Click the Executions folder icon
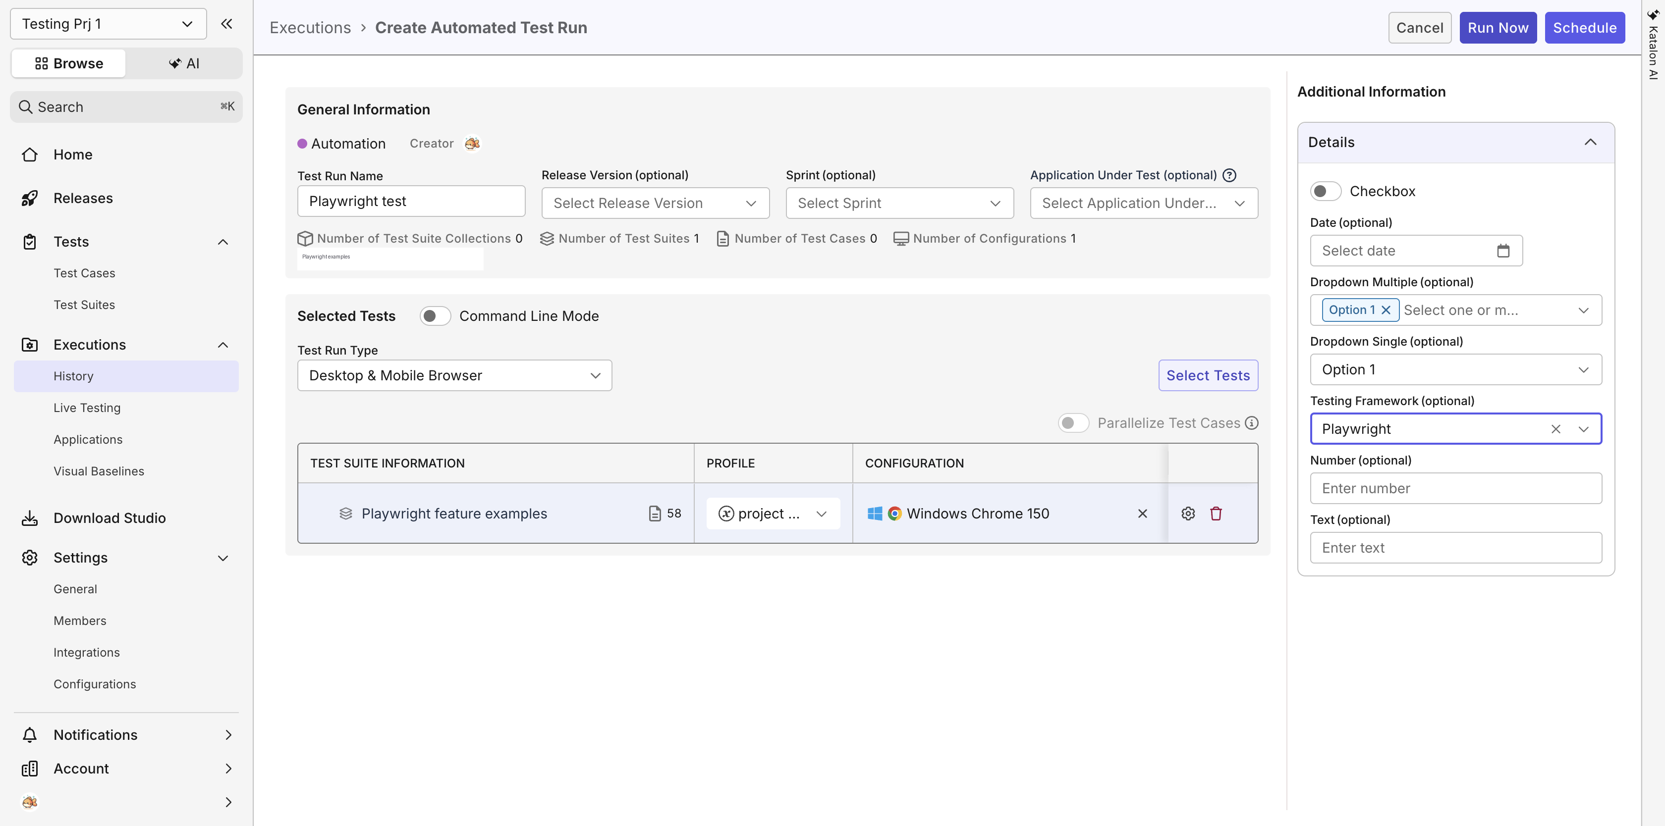The height and width of the screenshot is (826, 1665). [x=30, y=345]
